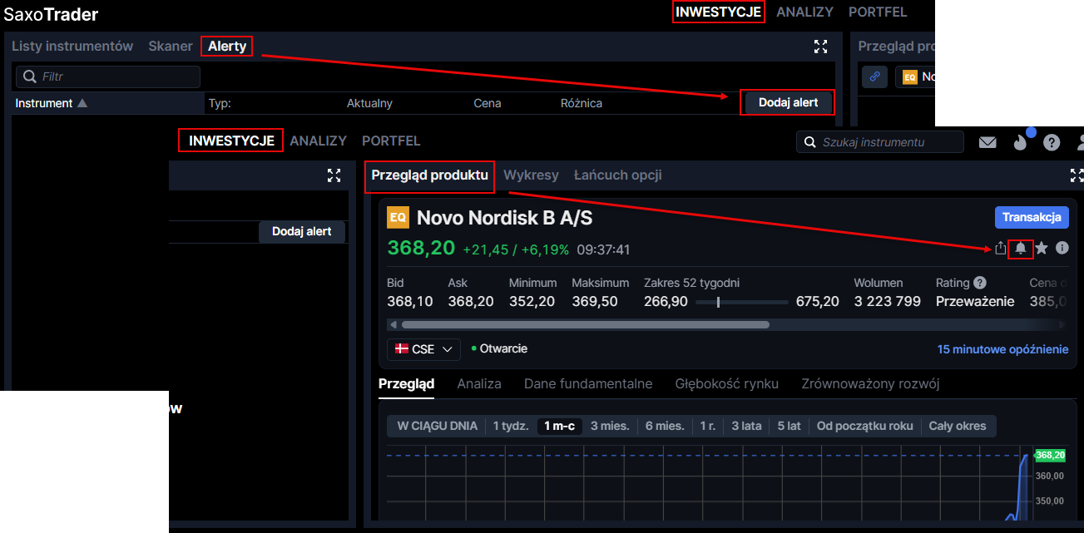Click the Instrument column sort arrow

[82, 104]
